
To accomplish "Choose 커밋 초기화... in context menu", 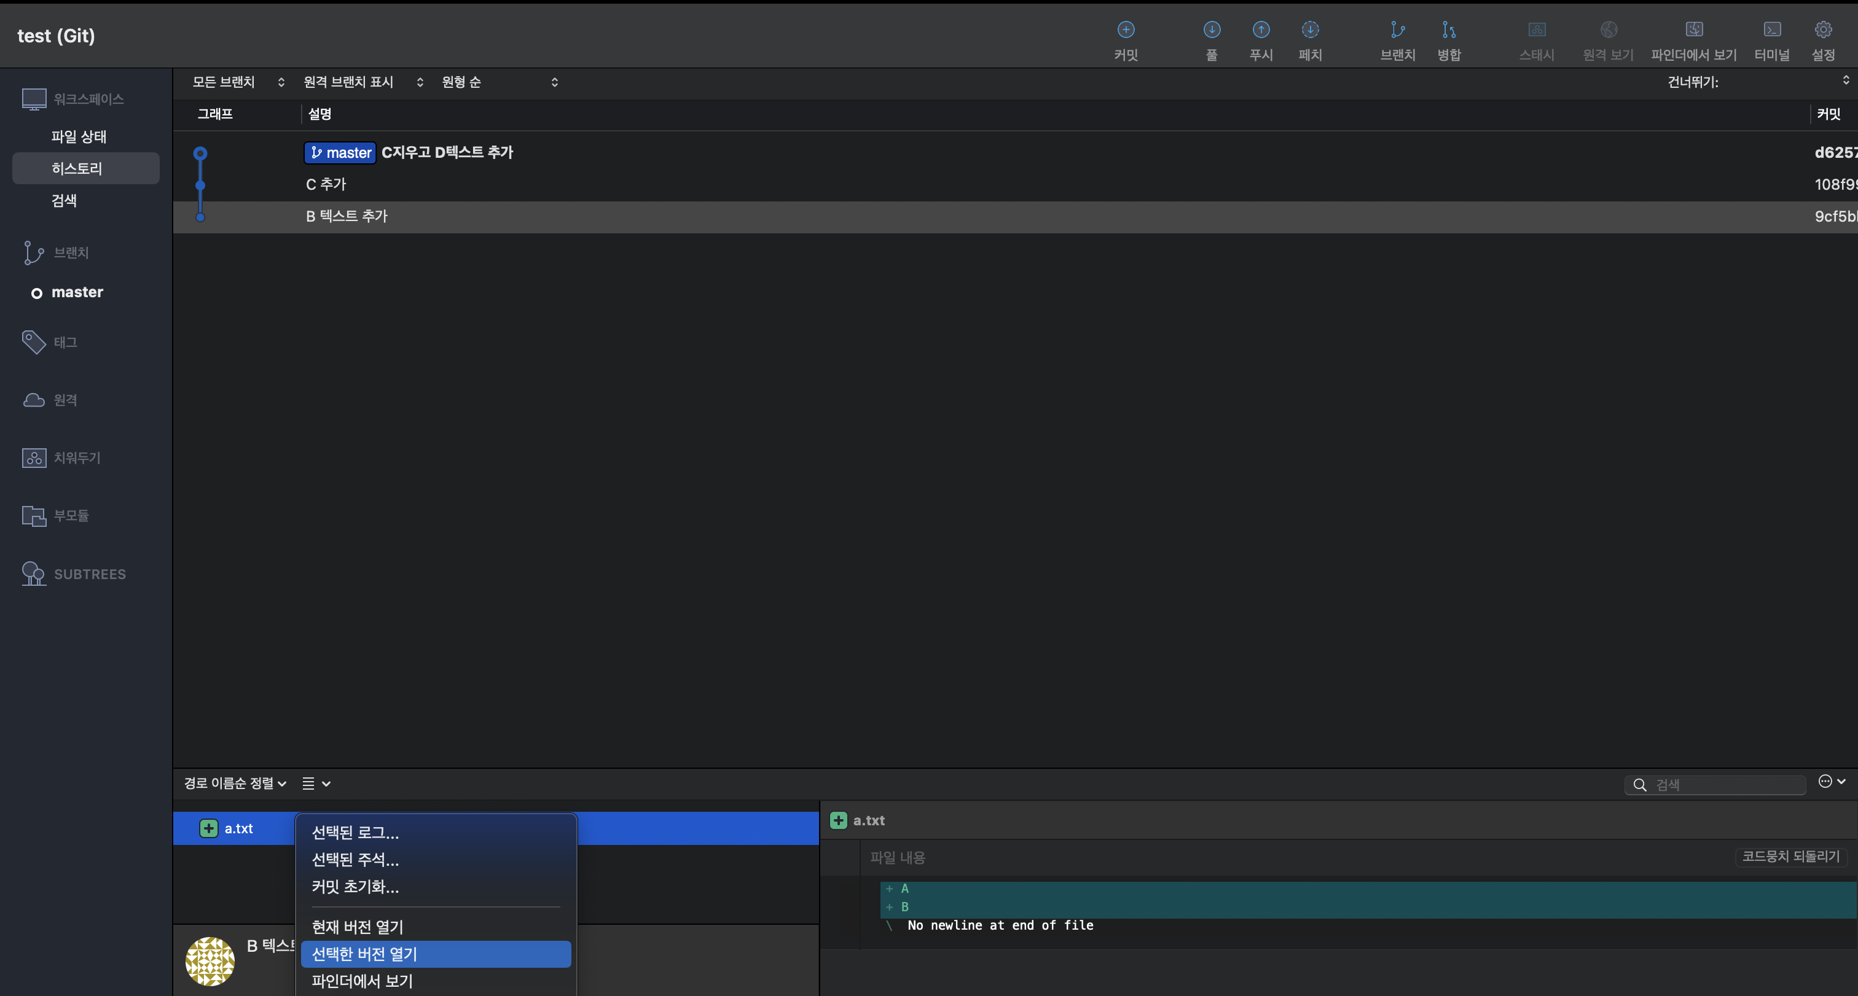I will point(355,887).
